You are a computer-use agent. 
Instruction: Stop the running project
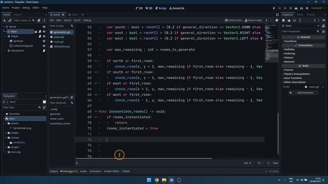[285, 8]
